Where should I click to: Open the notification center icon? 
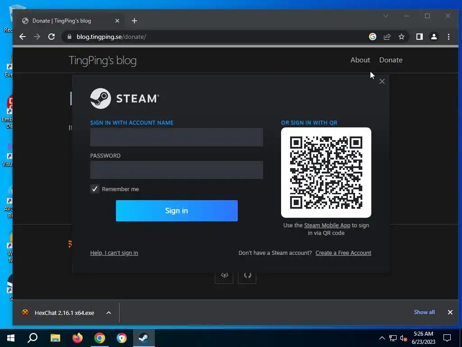447,338
